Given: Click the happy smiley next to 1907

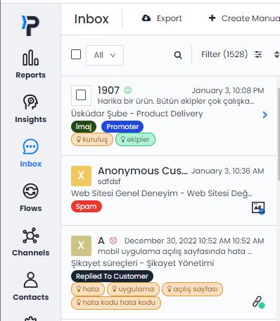Looking at the screenshot, I should tap(128, 90).
